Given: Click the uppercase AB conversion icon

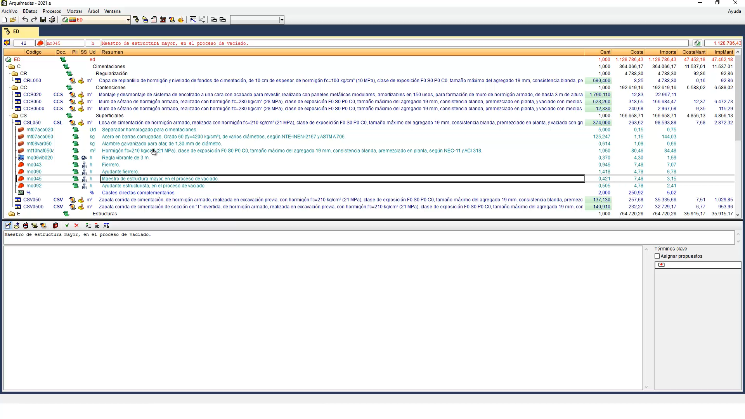Looking at the screenshot, I should [88, 225].
